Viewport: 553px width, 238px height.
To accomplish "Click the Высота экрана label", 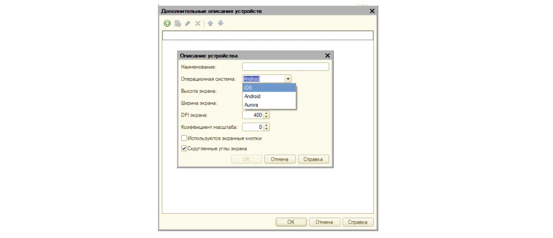I will [x=199, y=91].
